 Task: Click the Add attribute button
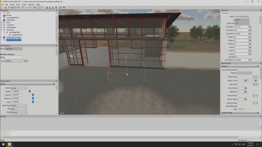pyautogui.click(x=25, y=61)
